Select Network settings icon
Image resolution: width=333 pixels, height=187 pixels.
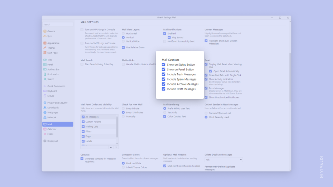click(x=45, y=117)
